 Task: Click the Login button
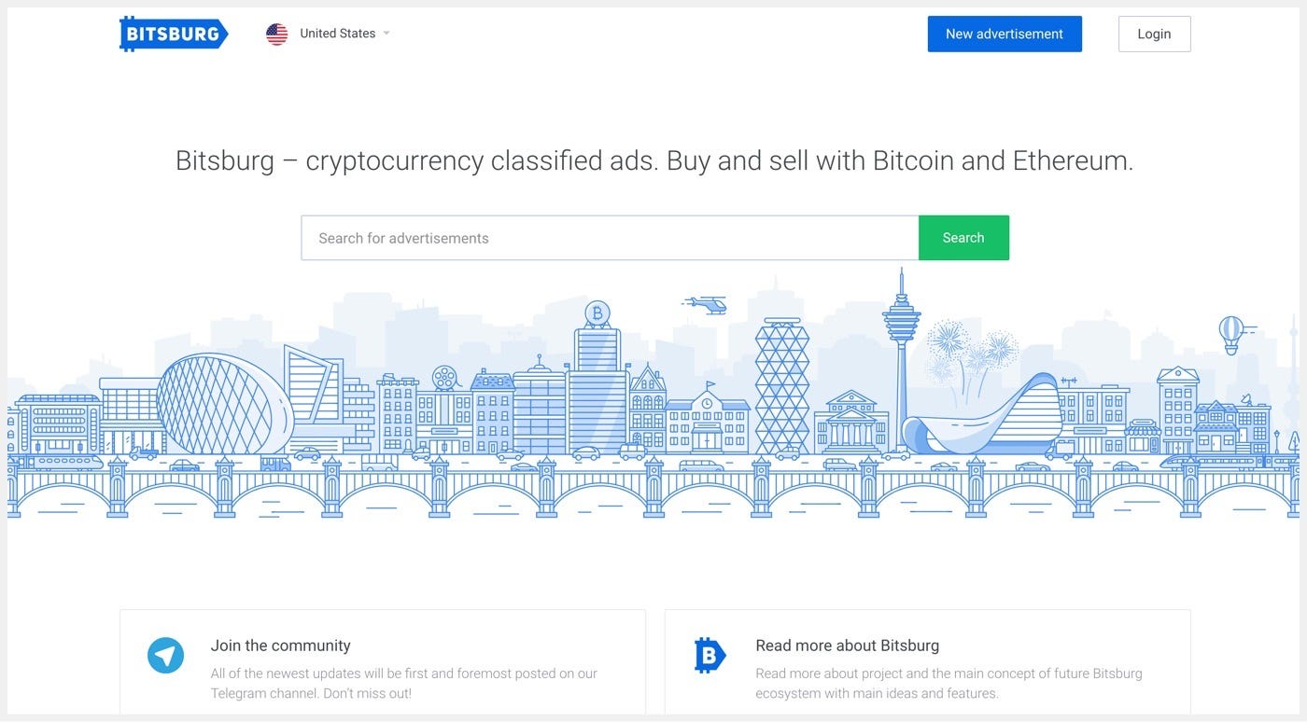pos(1154,33)
